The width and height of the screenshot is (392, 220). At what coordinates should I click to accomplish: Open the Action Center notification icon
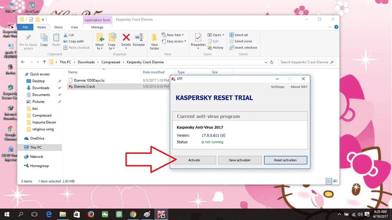click(367, 214)
